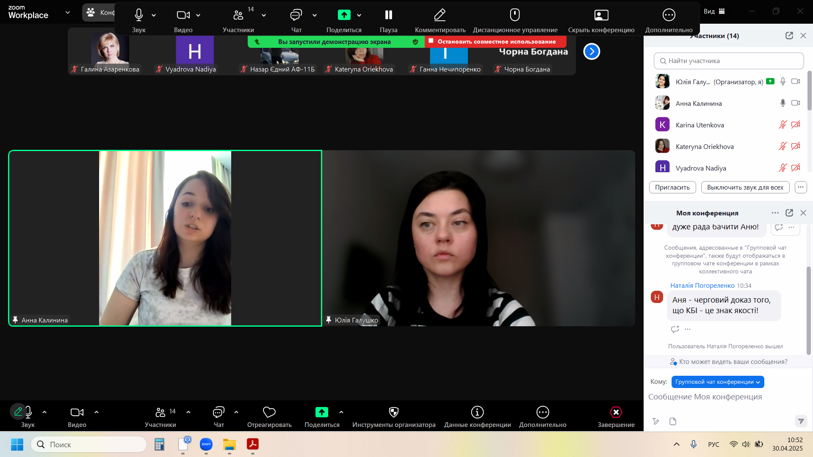Open Windows Start menu
Viewport: 813px width, 457px height.
pyautogui.click(x=17, y=445)
